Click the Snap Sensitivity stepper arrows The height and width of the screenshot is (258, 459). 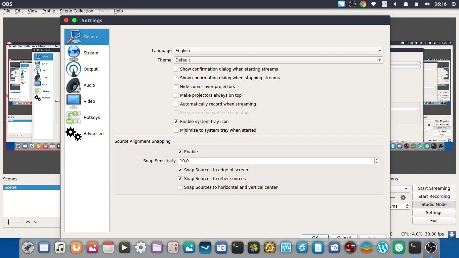pos(377,161)
